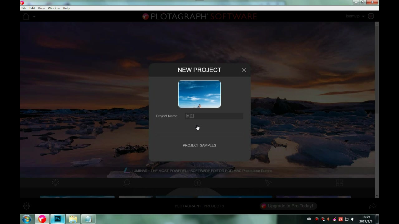Open the Edit menu
The width and height of the screenshot is (399, 224).
pos(32,8)
